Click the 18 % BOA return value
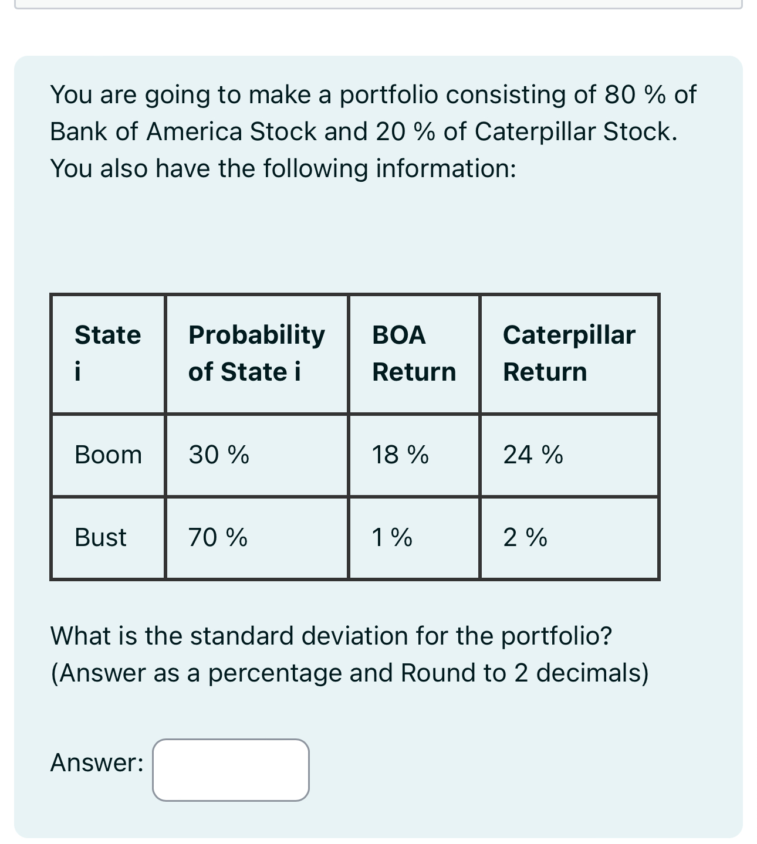The height and width of the screenshot is (844, 757). pos(400,455)
